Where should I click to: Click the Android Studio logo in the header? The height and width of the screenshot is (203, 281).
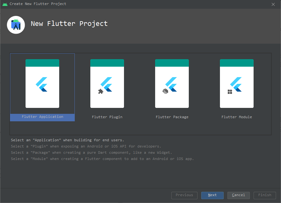pos(16,25)
